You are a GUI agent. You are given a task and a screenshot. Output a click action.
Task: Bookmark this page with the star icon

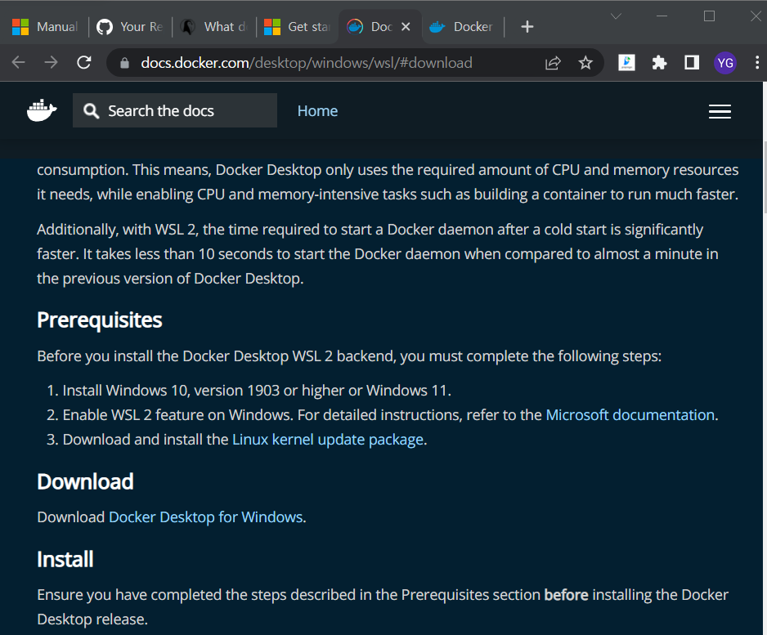pos(585,63)
